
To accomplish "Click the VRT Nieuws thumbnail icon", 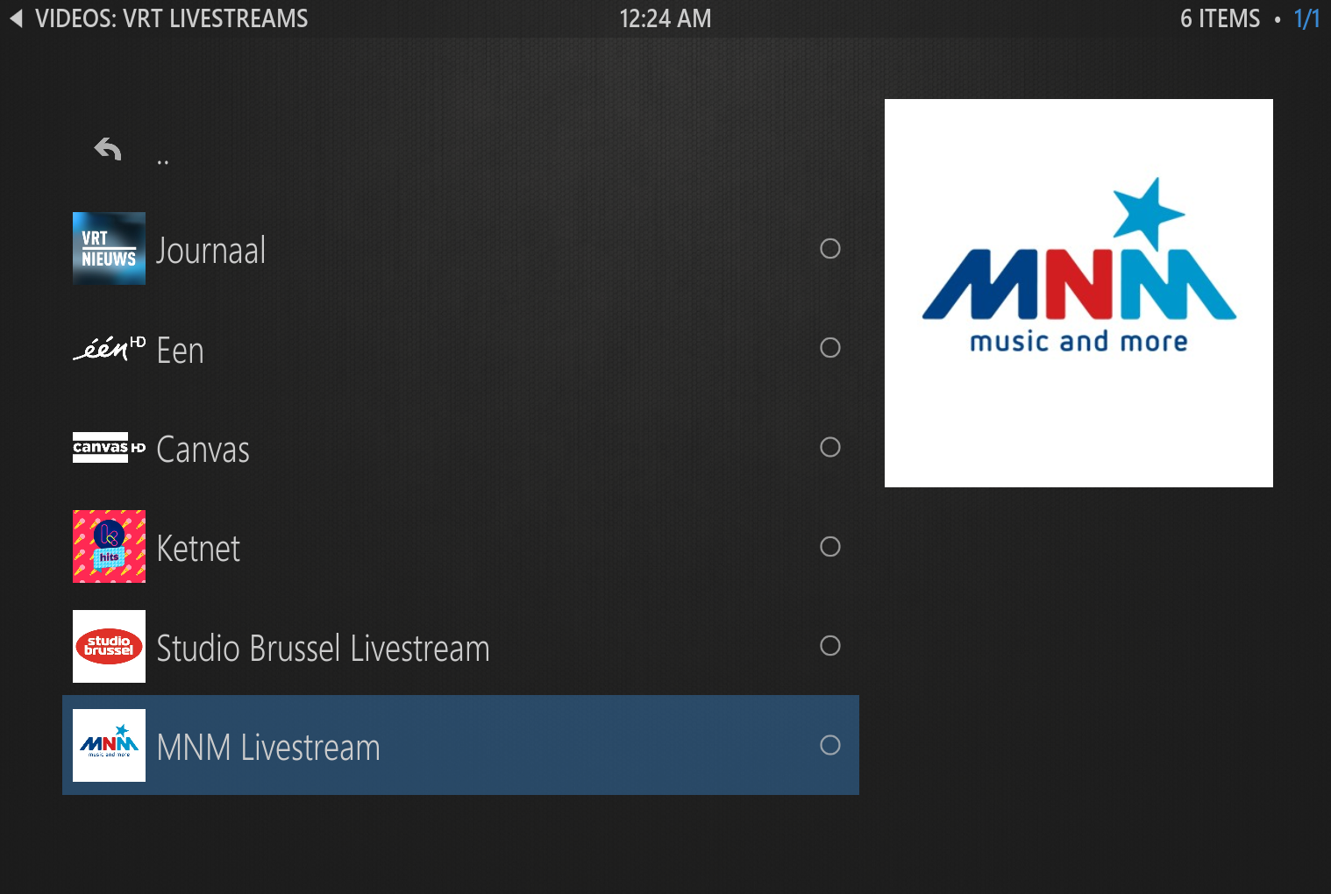I will point(109,249).
